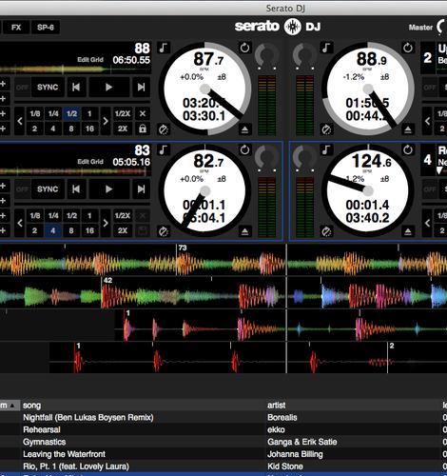Select Nightfall (Ben Lukas Boysen Remix) track row
The height and width of the screenshot is (476, 447).
(223, 417)
